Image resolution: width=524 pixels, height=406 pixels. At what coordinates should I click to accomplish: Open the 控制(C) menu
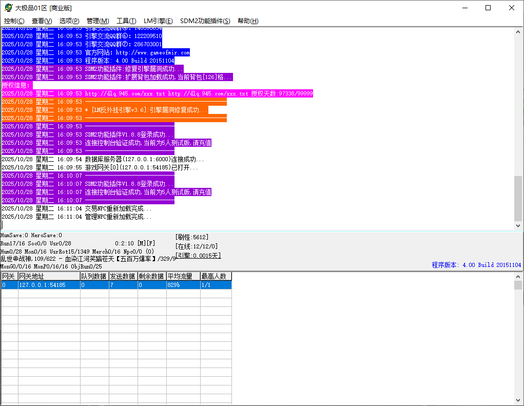[14, 21]
